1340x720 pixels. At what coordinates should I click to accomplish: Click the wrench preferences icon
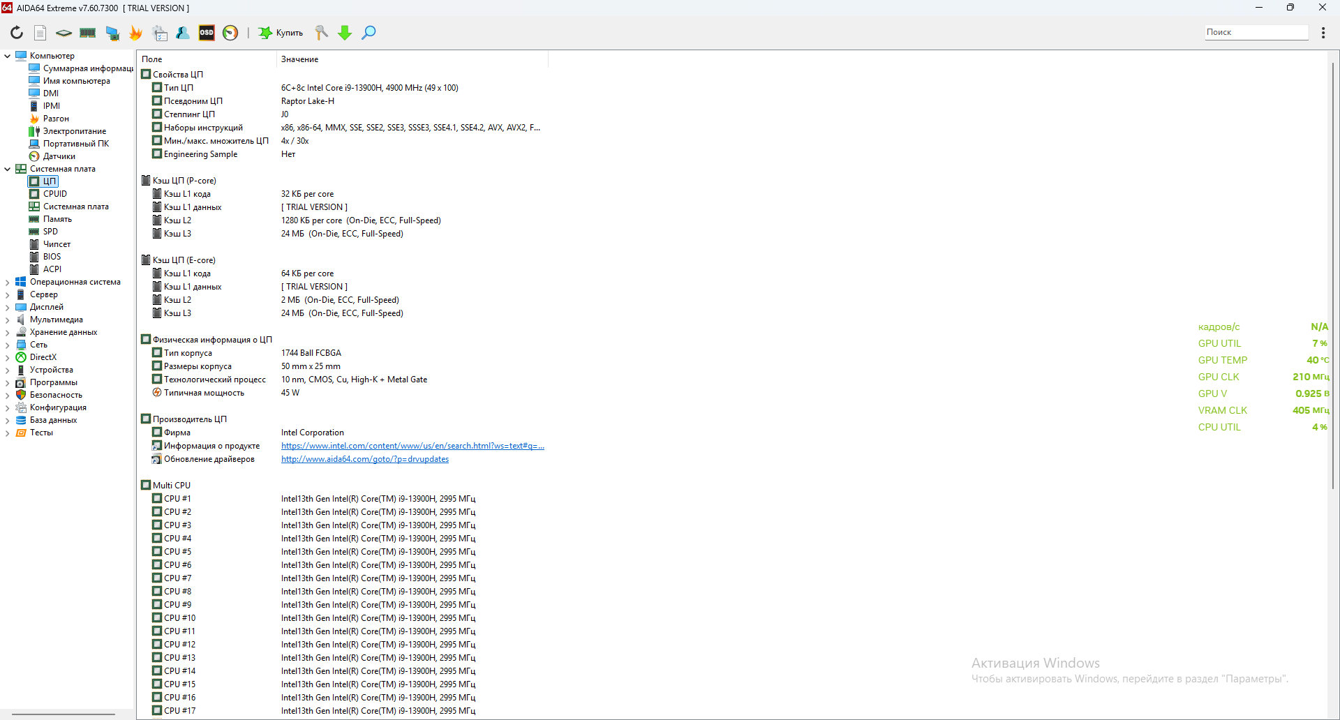(x=321, y=33)
